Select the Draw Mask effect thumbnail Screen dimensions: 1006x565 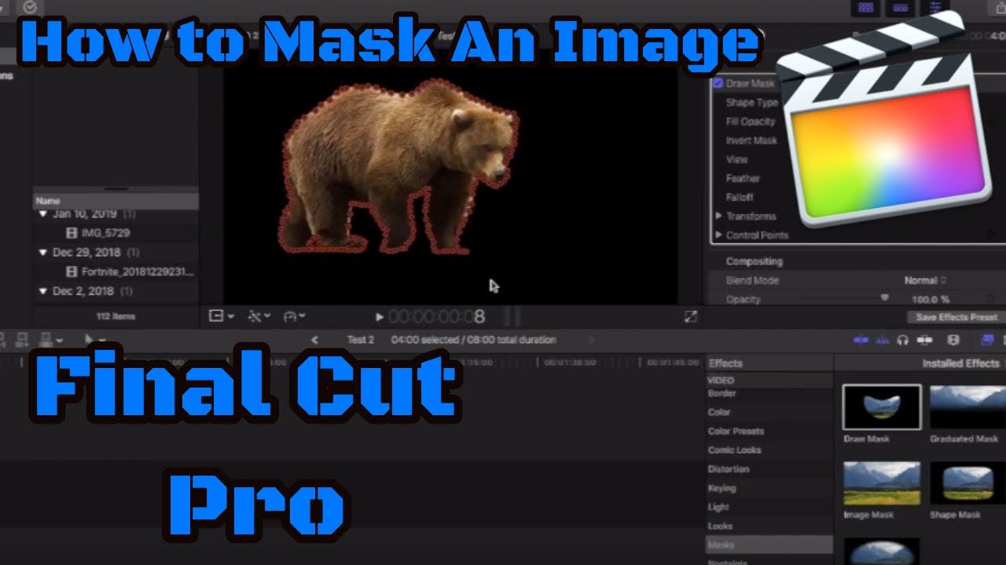pyautogui.click(x=882, y=407)
